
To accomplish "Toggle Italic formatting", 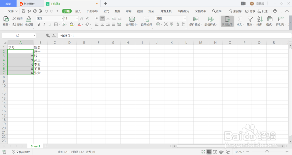I will [44, 25].
